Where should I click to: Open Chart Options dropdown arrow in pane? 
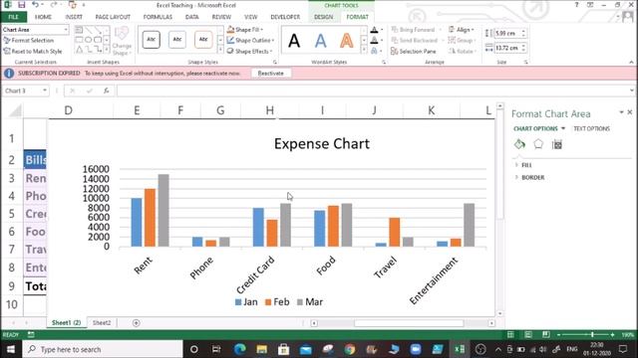563,128
